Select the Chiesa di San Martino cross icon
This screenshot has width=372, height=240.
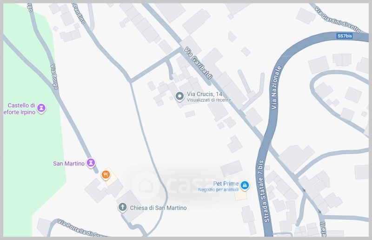click(x=122, y=208)
